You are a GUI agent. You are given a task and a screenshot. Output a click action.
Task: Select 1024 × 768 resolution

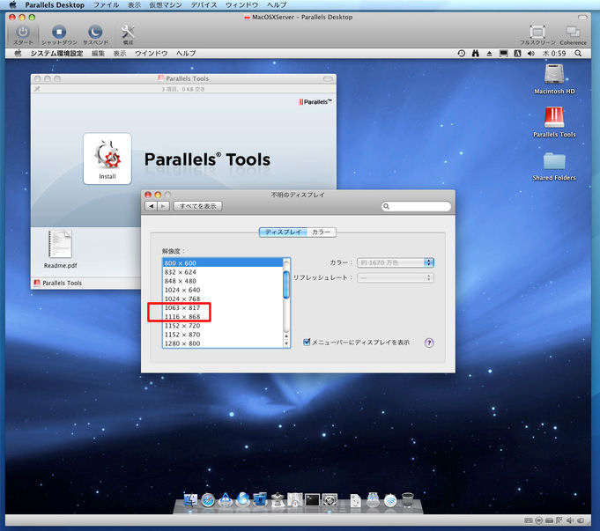pos(223,299)
